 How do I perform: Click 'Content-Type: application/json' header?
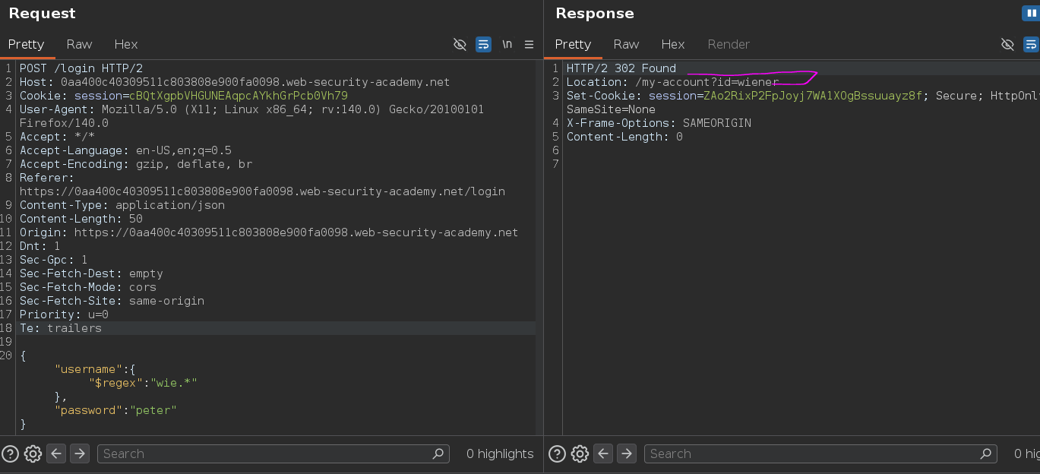122,205
